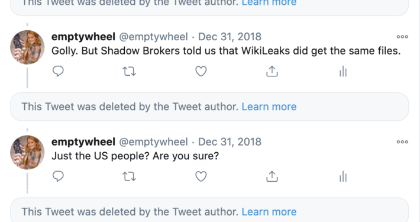Open emptywheel avatar on the 'Are you sure?' tweet

pos(27,152)
